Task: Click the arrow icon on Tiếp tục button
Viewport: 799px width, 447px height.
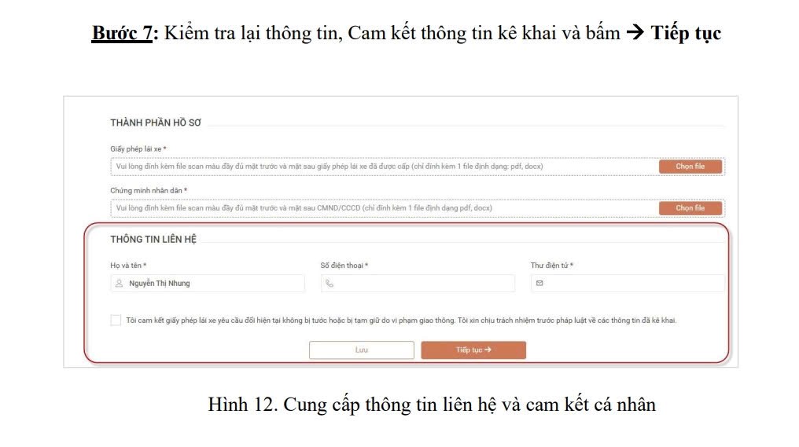Action: (488, 350)
